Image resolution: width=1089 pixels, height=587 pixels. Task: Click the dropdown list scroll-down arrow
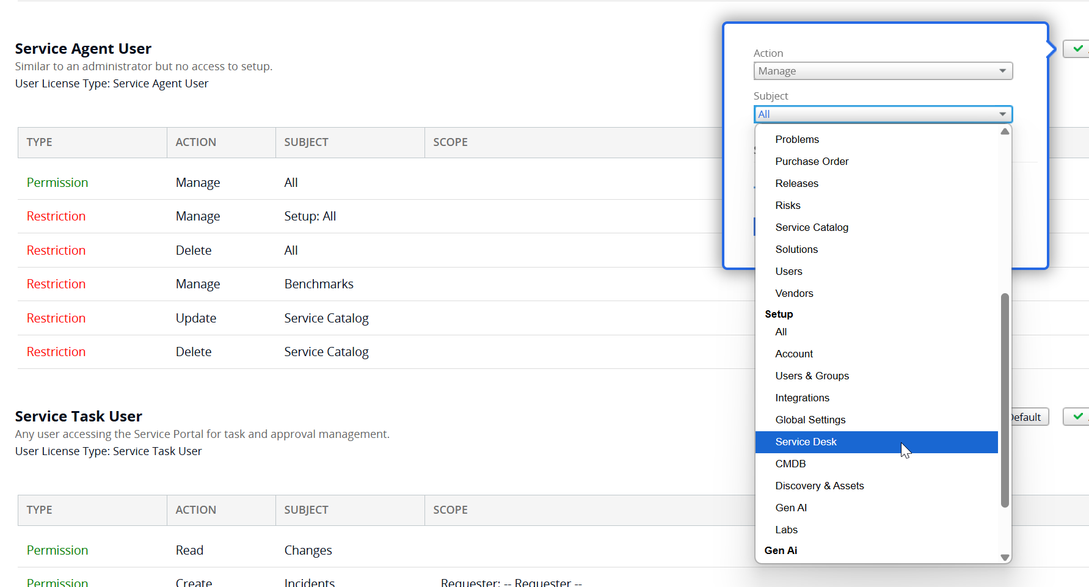[1005, 557]
